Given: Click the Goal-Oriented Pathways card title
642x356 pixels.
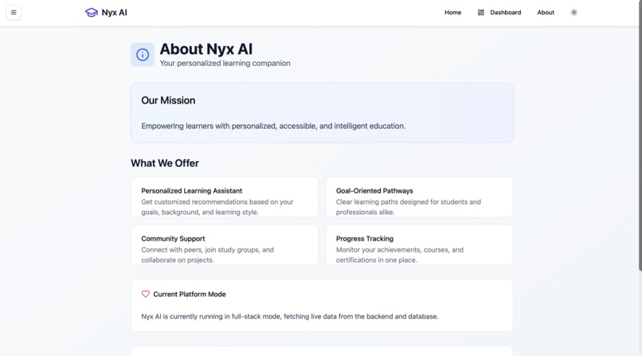Looking at the screenshot, I should (374, 191).
